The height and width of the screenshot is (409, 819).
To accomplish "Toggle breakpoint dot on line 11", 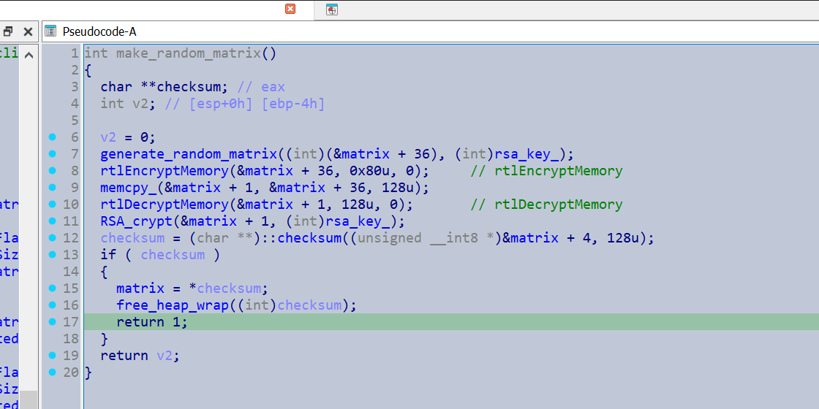I will 52,221.
